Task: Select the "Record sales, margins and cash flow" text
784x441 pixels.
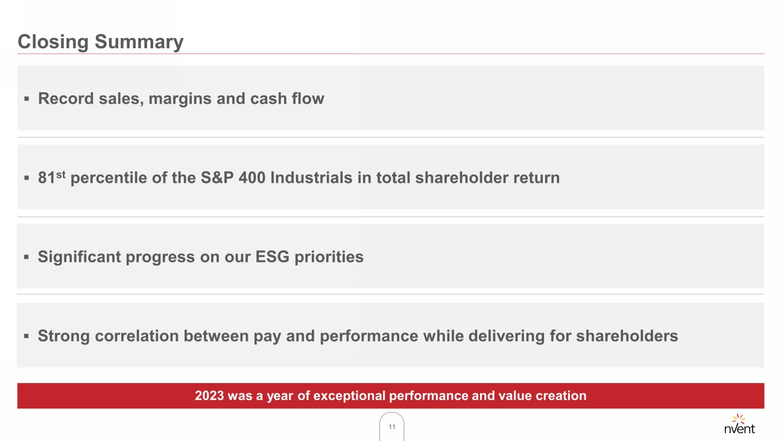Action: pyautogui.click(x=181, y=98)
